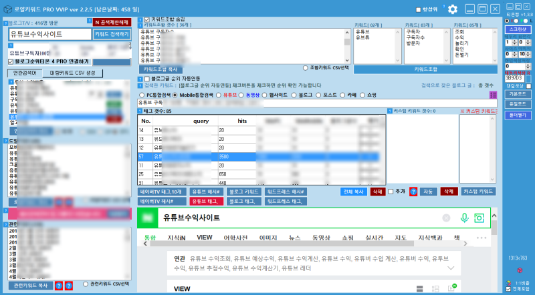535x295 pixels.
Task: Click the microphone icon in Naver search bar
Action: [x=464, y=218]
